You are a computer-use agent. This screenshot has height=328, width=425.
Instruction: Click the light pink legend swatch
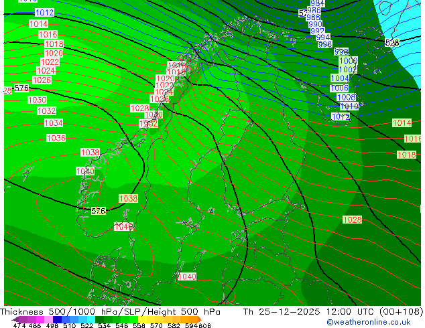[48, 319]
